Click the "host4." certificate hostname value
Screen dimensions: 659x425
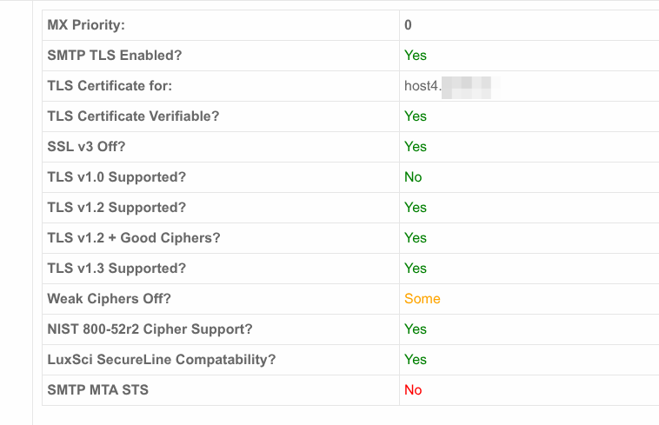point(423,86)
